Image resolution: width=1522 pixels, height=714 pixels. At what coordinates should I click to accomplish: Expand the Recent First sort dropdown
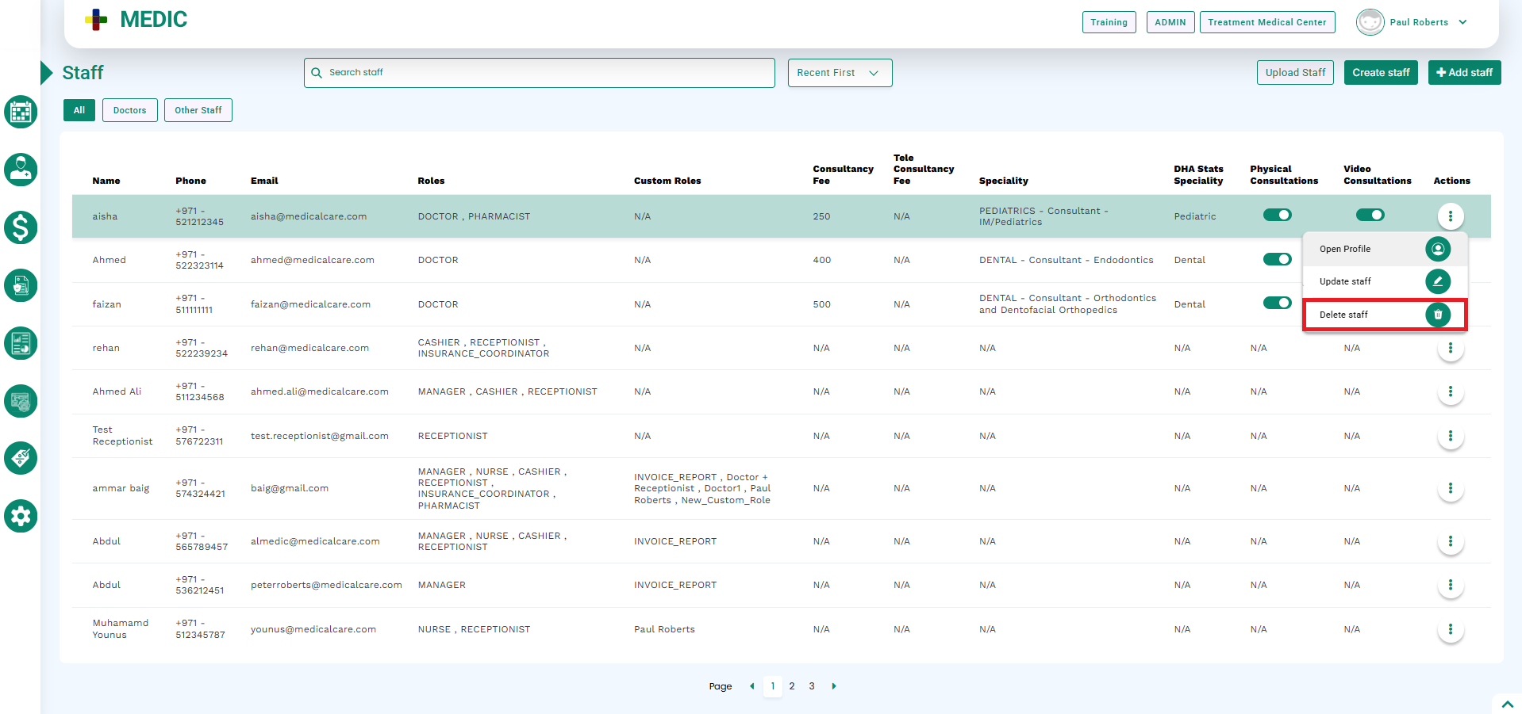coord(839,73)
